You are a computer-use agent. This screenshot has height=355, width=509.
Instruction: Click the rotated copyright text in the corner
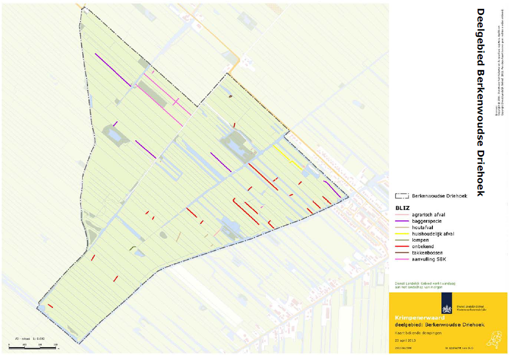(x=499, y=62)
